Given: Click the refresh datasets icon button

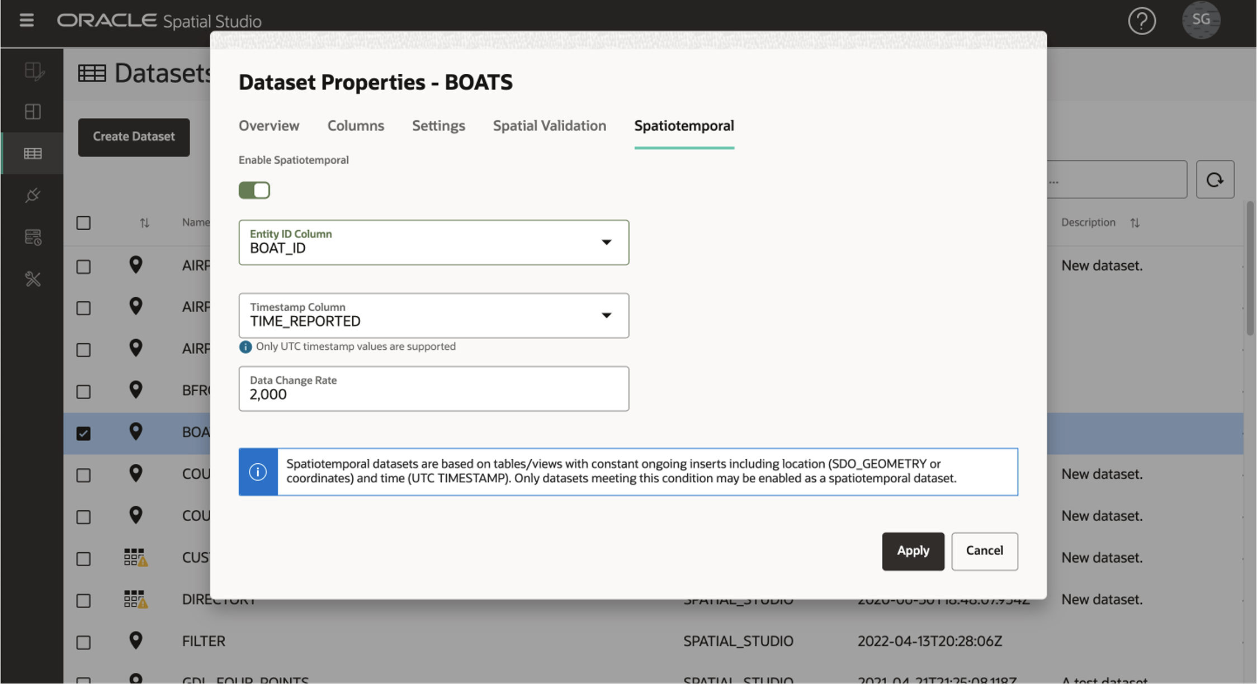Looking at the screenshot, I should point(1215,180).
